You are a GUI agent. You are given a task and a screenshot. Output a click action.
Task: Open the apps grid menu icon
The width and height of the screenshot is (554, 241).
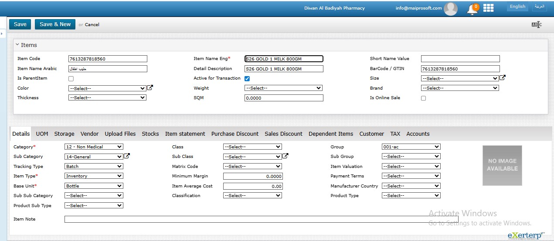[x=488, y=8]
